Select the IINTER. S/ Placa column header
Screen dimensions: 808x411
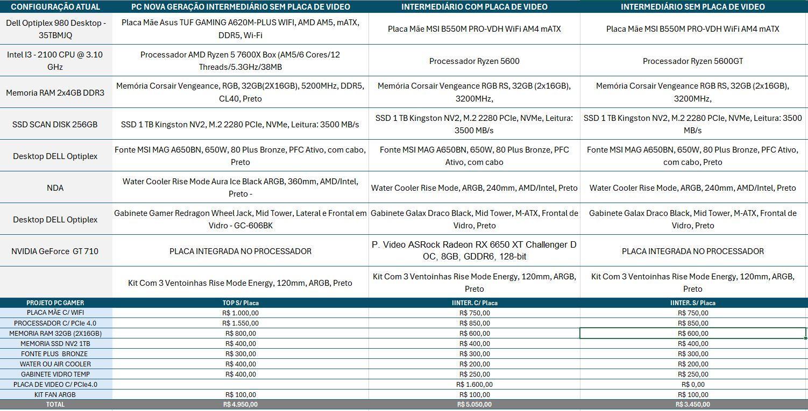(x=693, y=302)
